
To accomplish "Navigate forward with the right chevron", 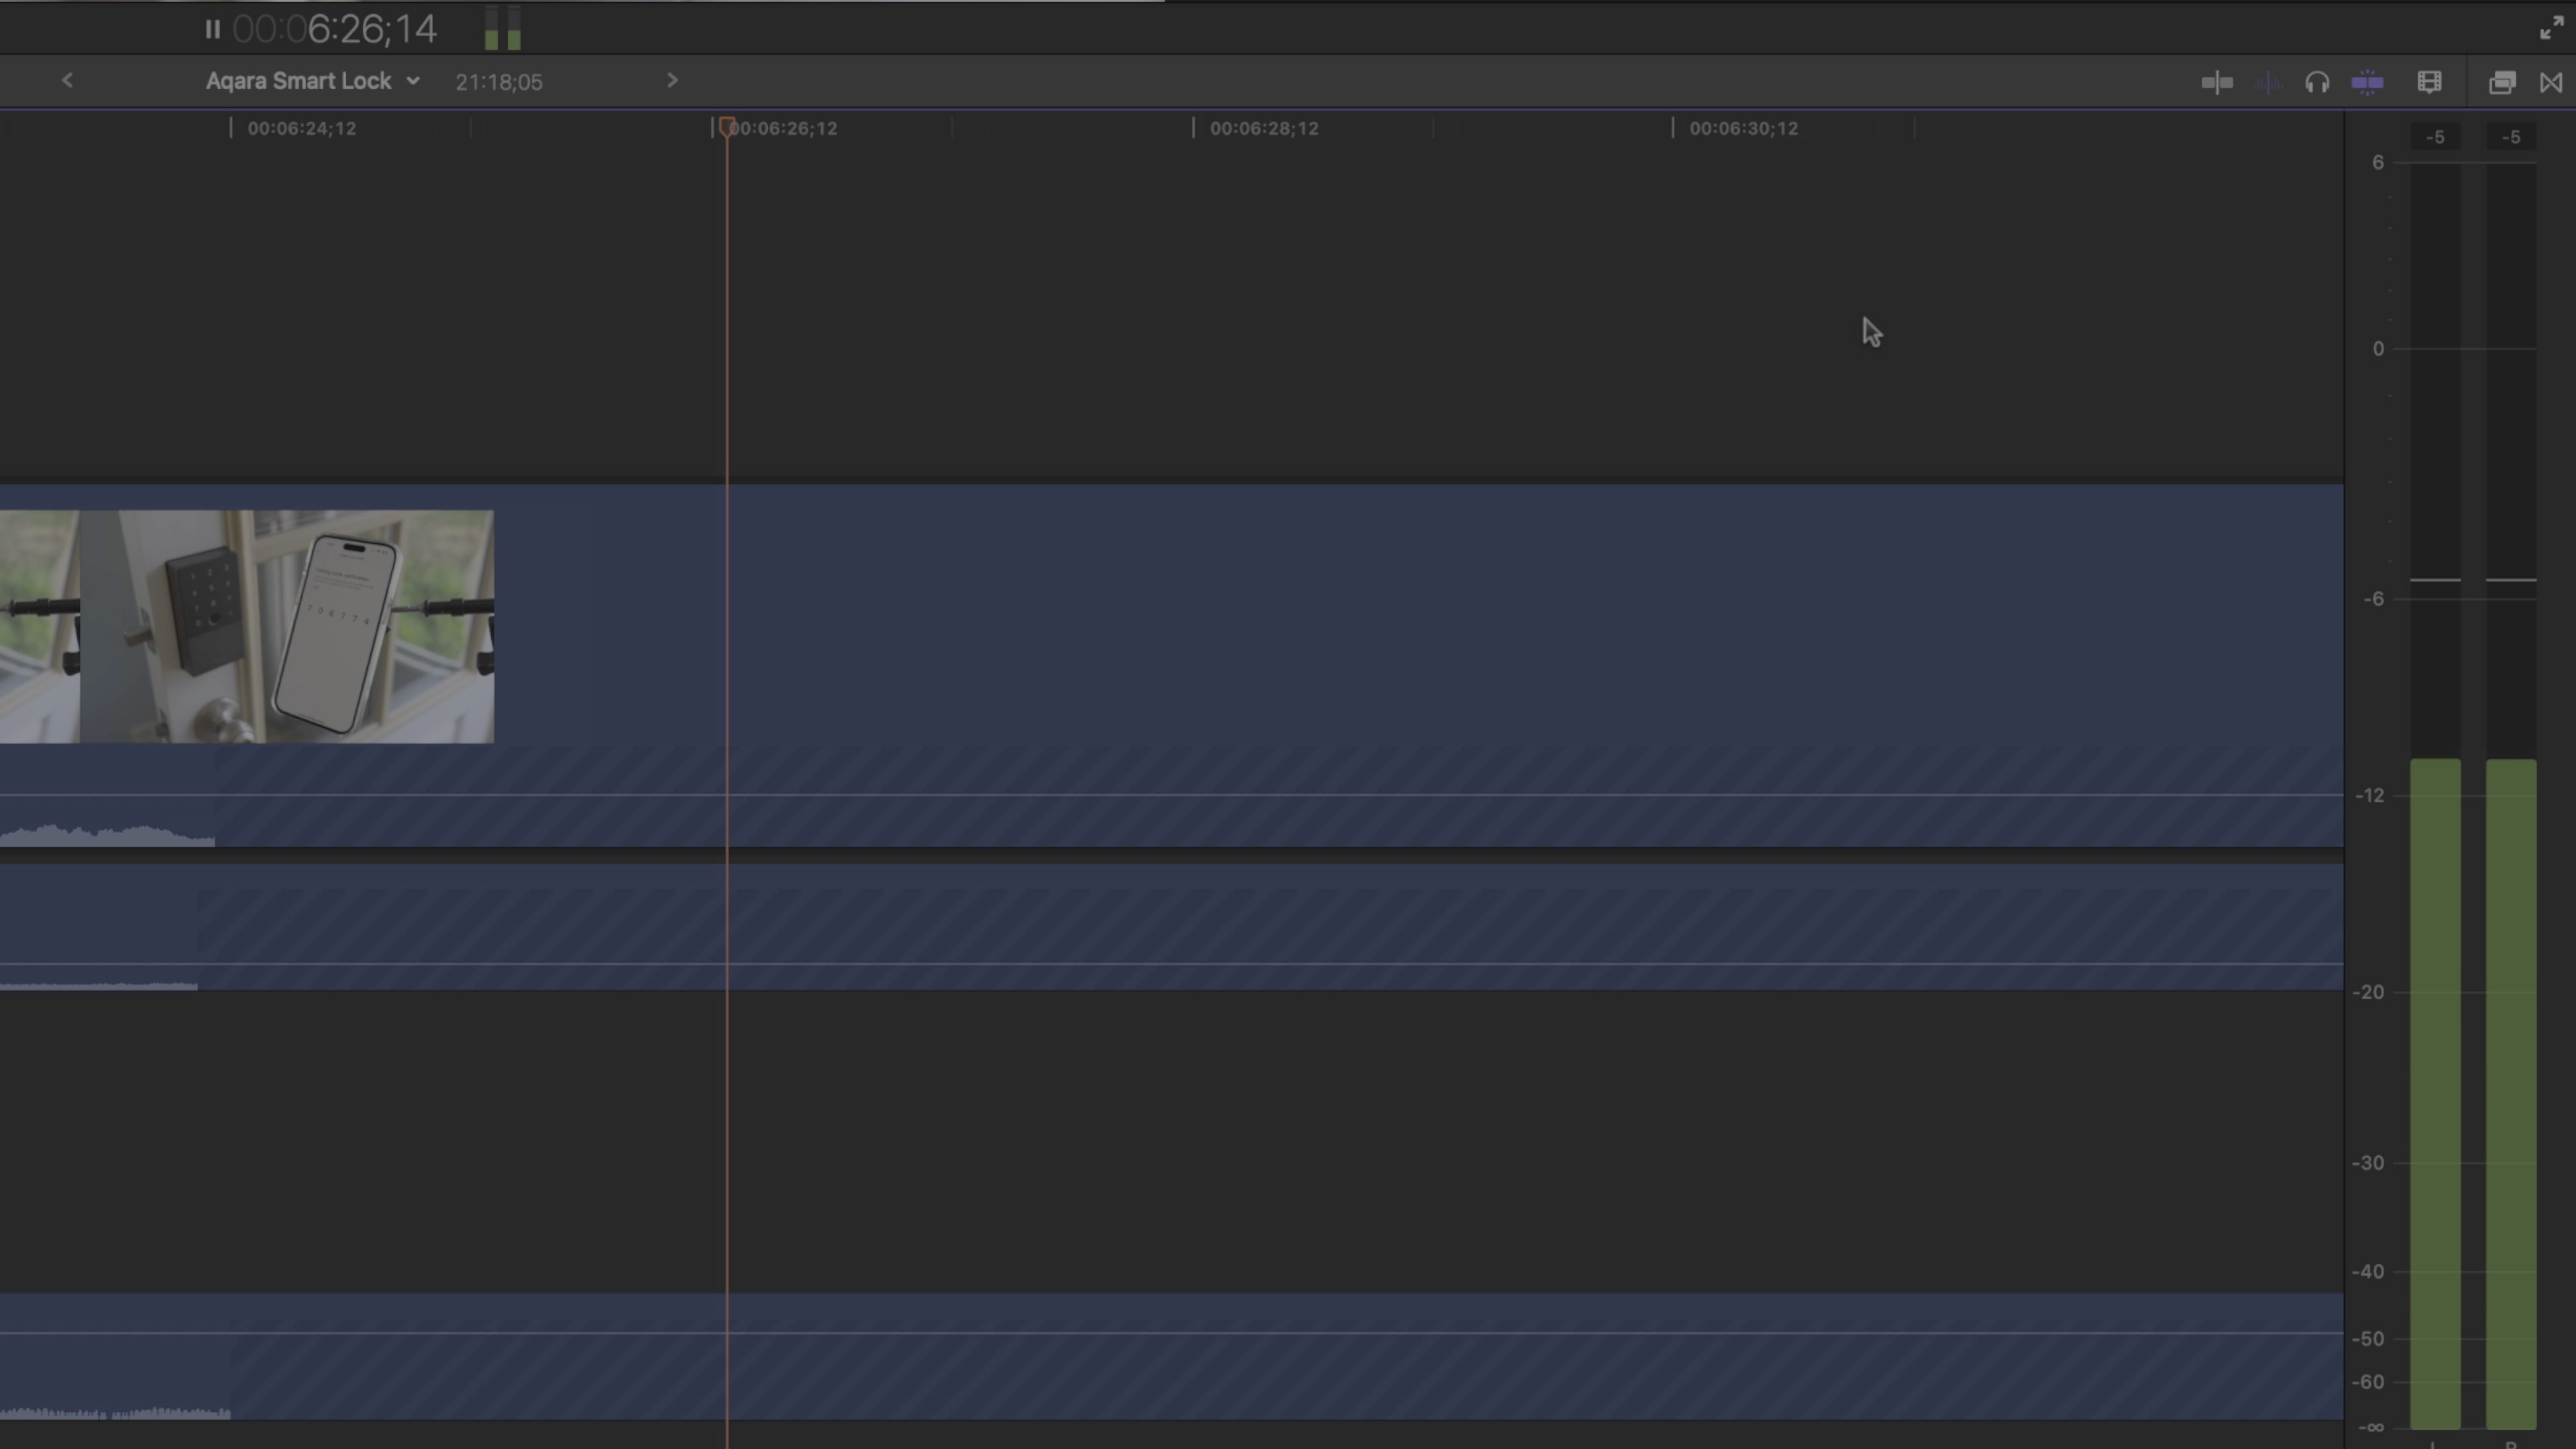I will click(671, 80).
